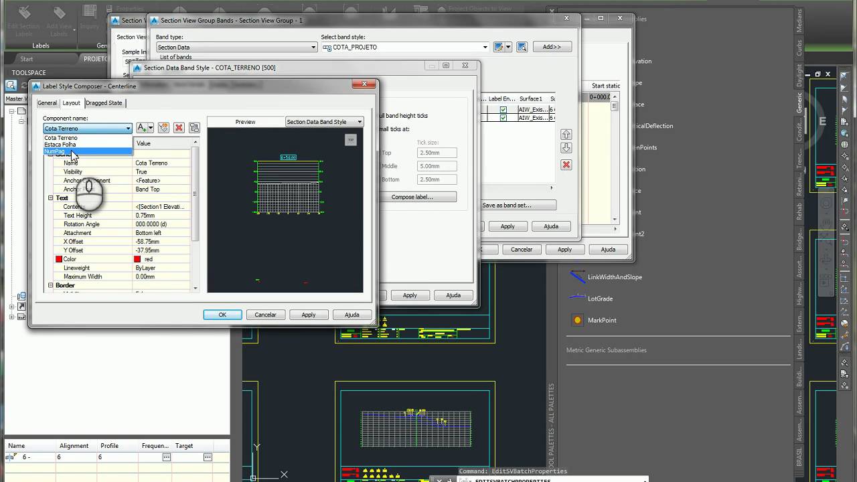The height and width of the screenshot is (482, 857).
Task: Click MarkPoint subassembly icon
Action: point(577,320)
